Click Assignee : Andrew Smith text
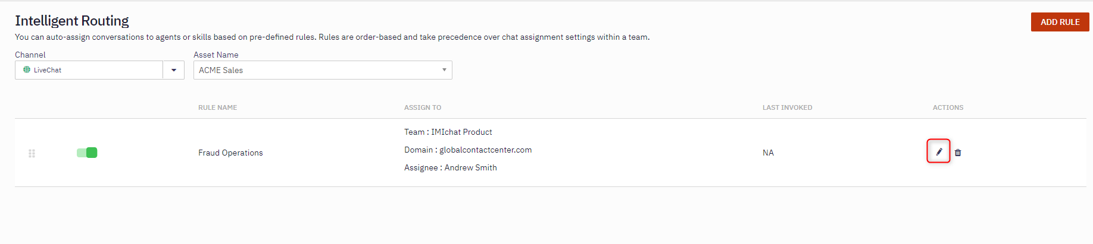This screenshot has width=1093, height=244. tap(451, 167)
